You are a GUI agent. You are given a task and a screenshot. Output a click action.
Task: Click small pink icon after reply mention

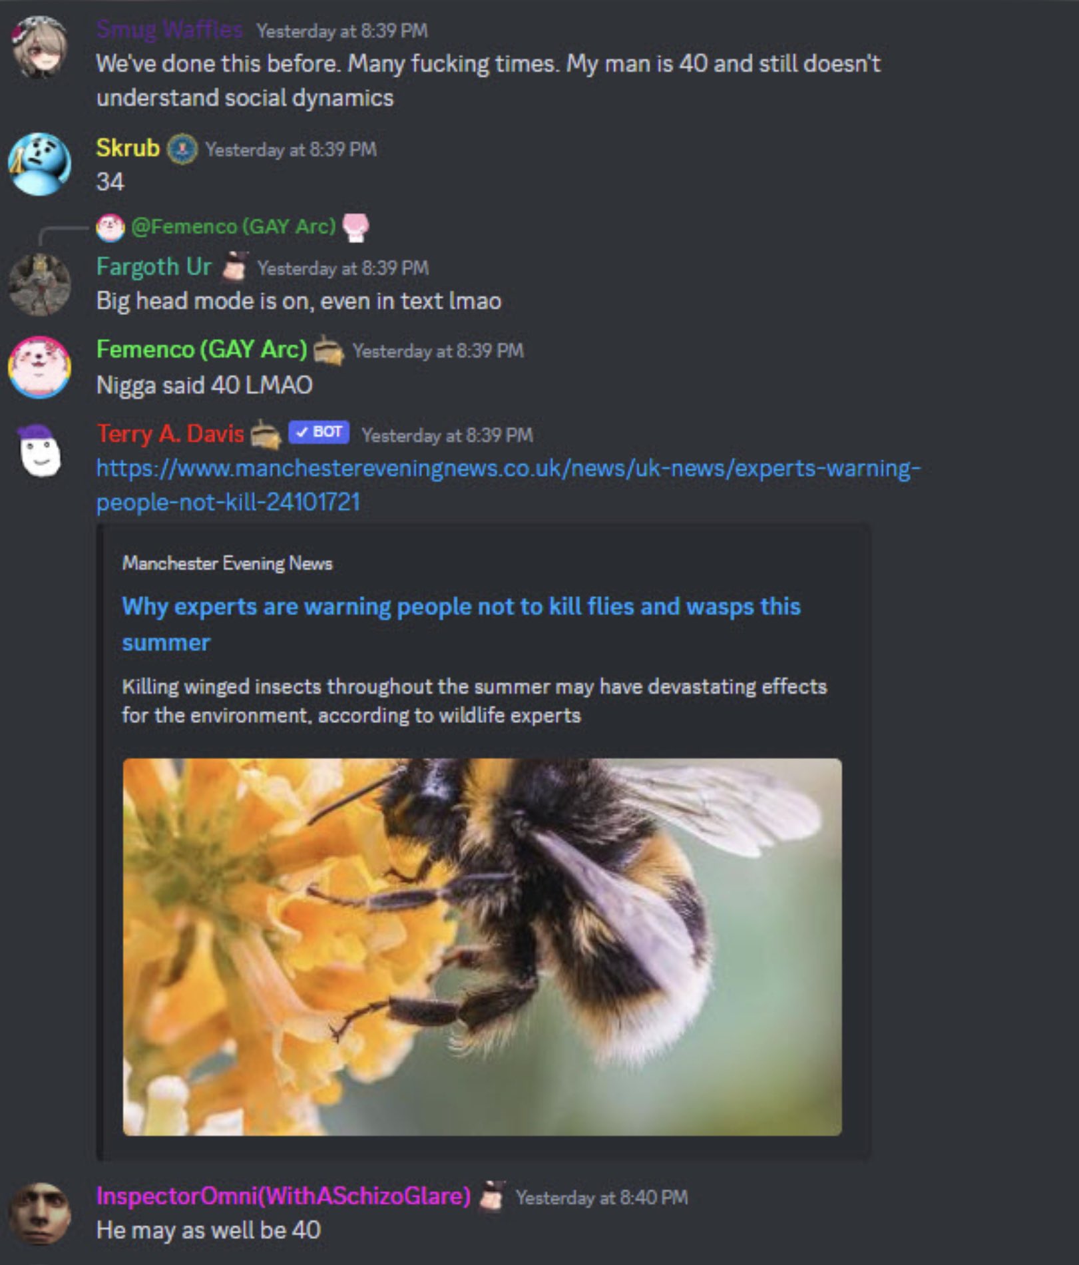(x=356, y=227)
